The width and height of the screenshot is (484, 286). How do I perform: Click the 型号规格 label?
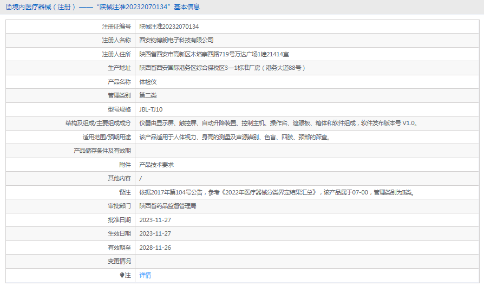pos(119,109)
